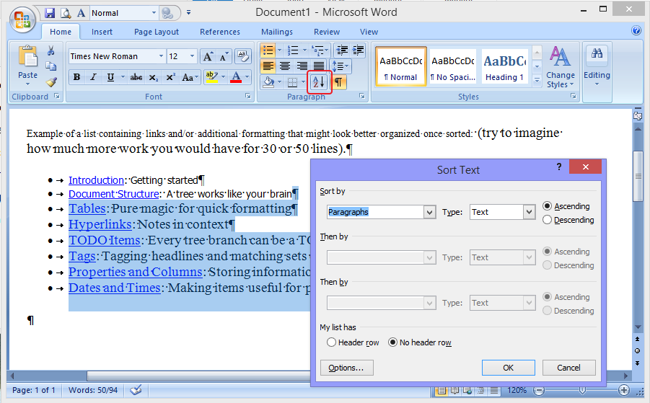Click numbered list icon

pyautogui.click(x=293, y=50)
